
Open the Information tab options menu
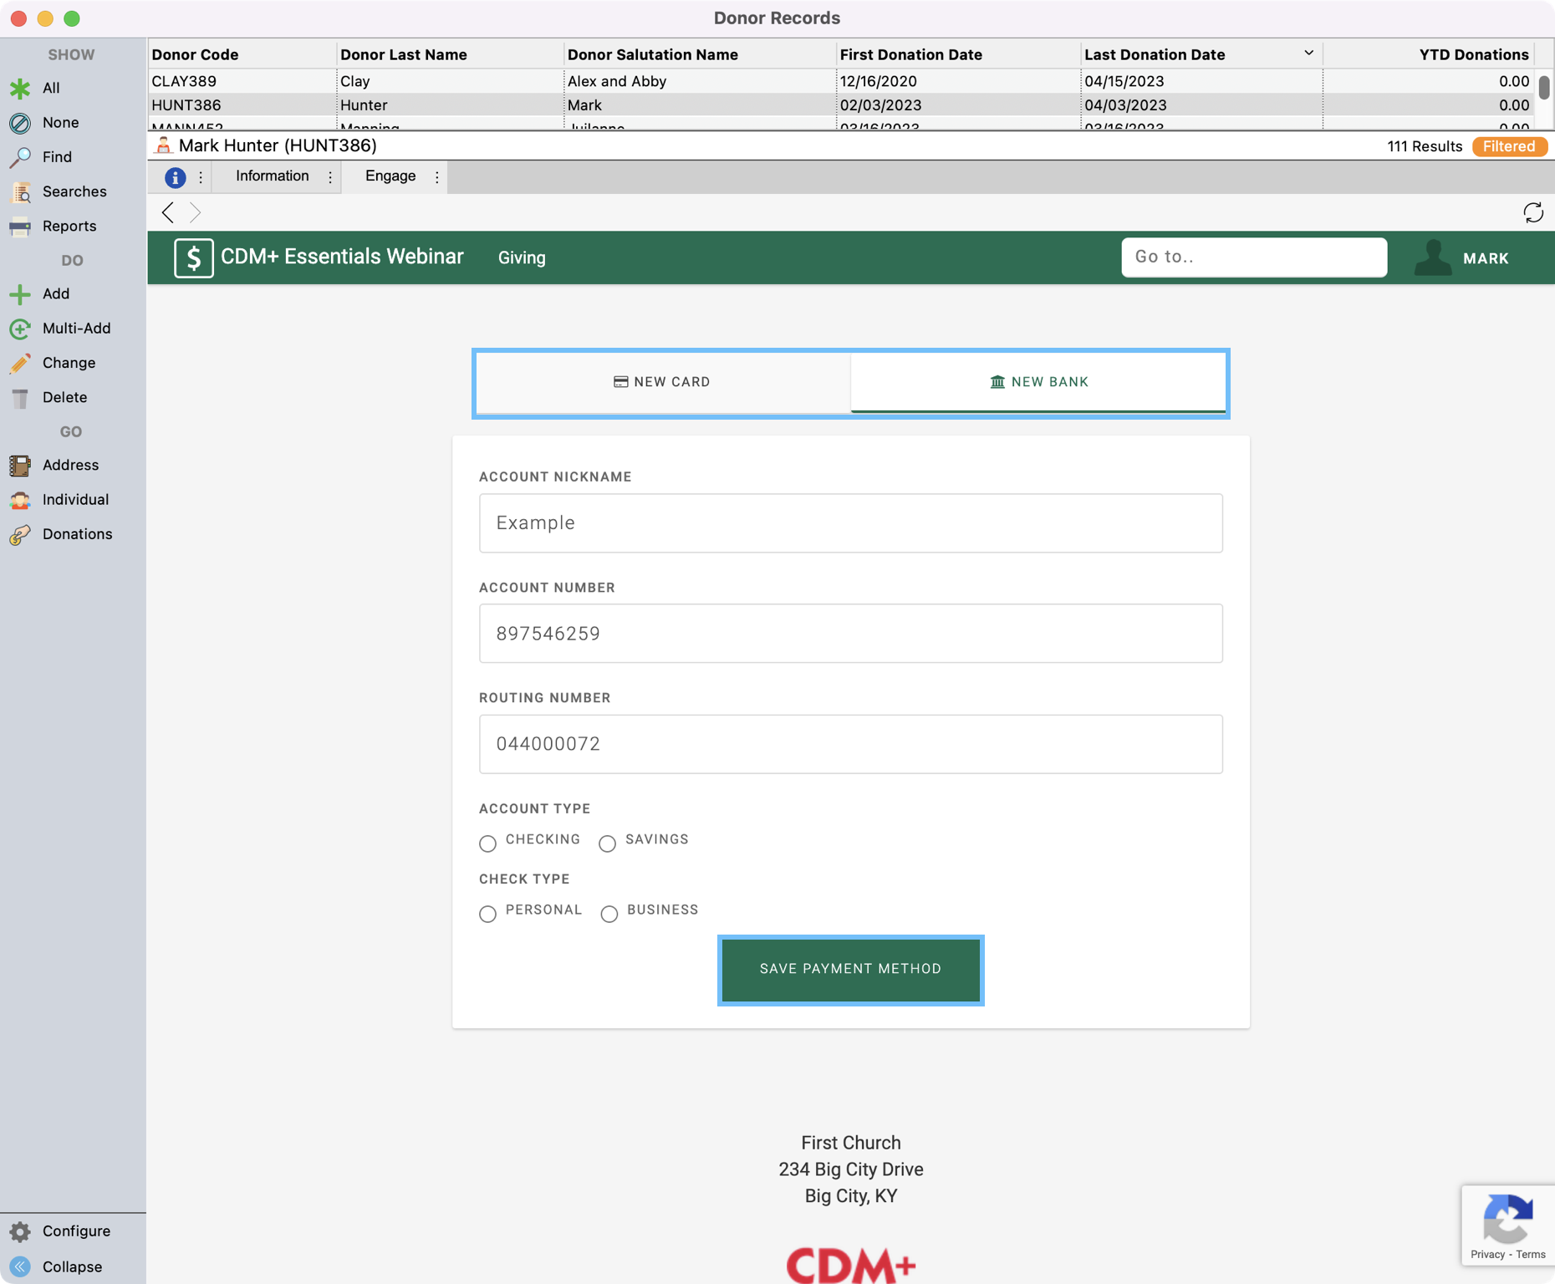click(x=330, y=177)
